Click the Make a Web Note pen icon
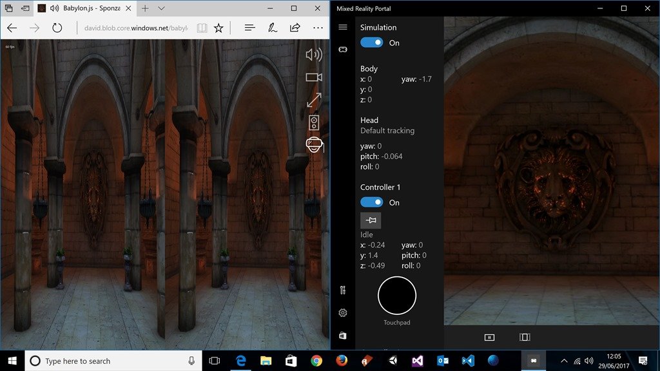Screen dimensions: 660x371 tap(273, 28)
